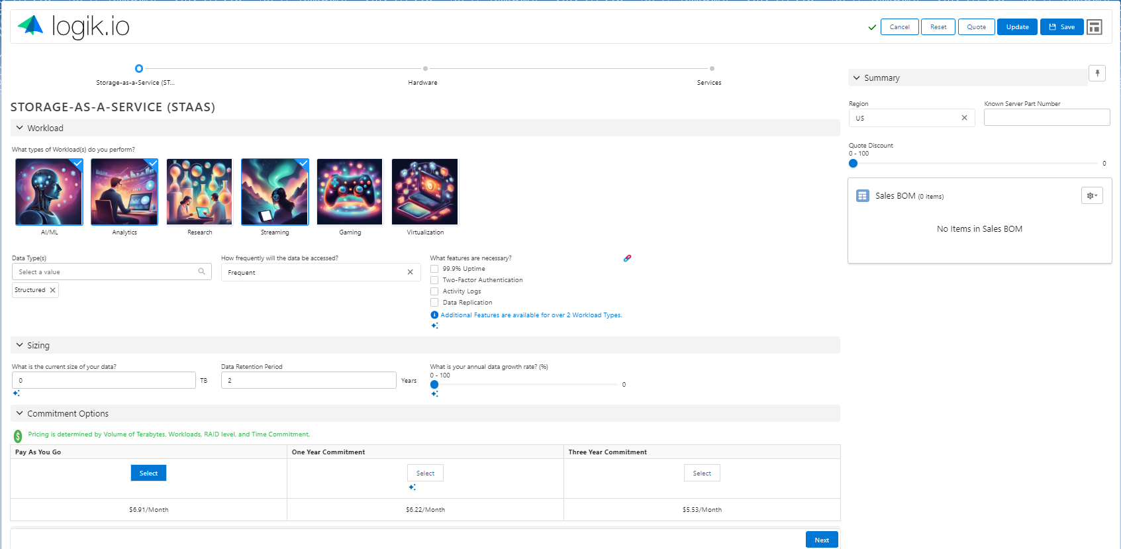Click the green dollar pricing icon
Image resolution: width=1121 pixels, height=549 pixels.
coord(18,436)
